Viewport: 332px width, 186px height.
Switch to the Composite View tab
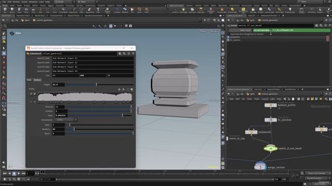57,16
